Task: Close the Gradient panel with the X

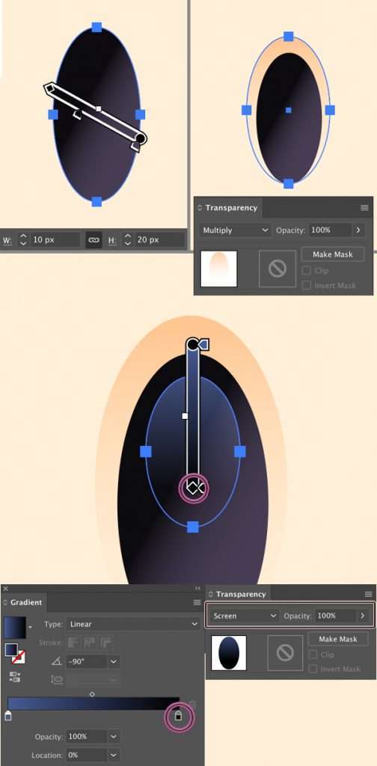Action: point(6,589)
